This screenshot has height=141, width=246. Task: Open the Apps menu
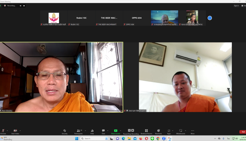[x=169, y=131]
